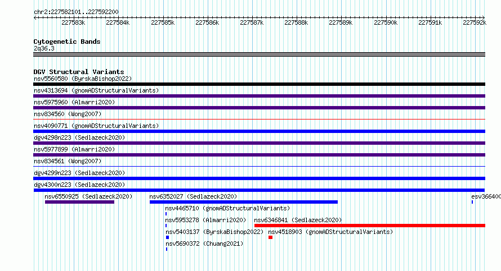This screenshot has height=271, width=501.
Task: Click the 227587k ruler position
Action: tap(252, 22)
